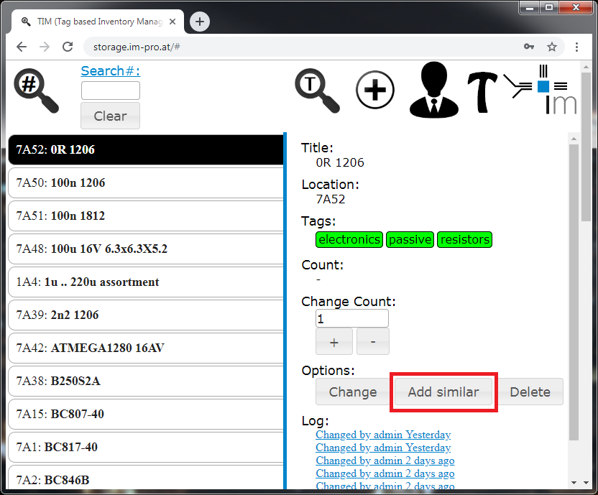Open a new browser tab

coord(200,22)
